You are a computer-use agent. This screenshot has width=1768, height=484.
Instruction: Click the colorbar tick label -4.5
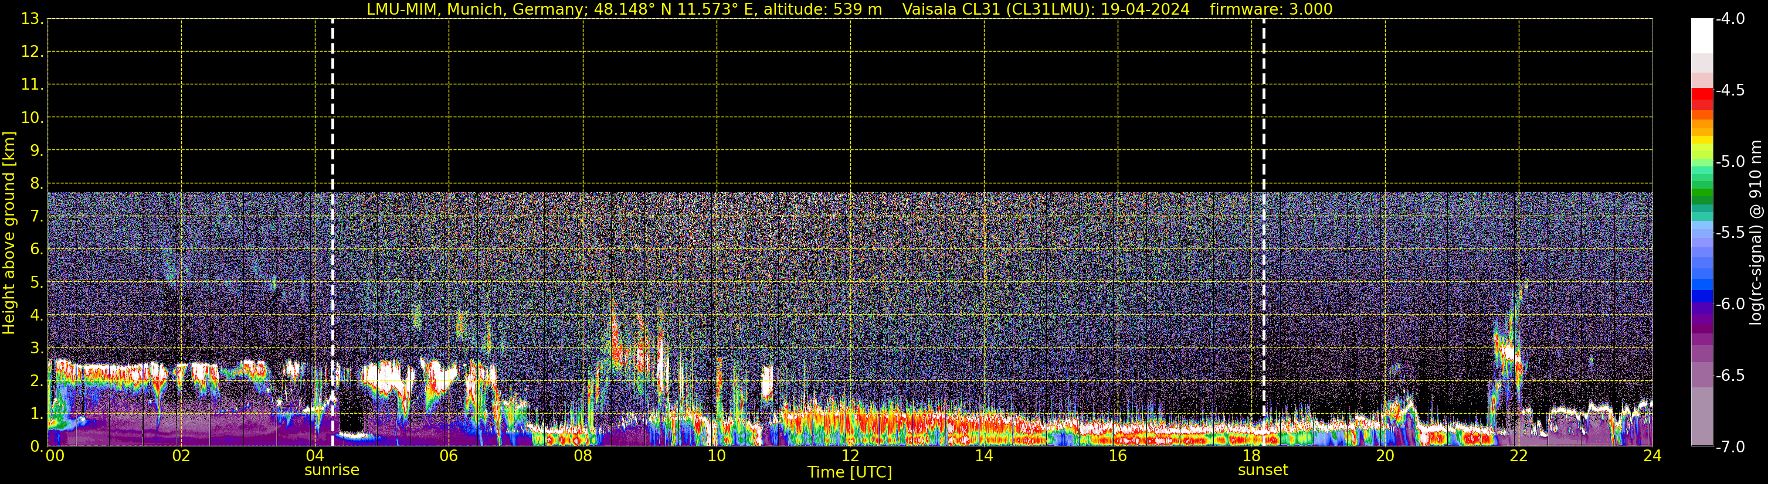1729,90
